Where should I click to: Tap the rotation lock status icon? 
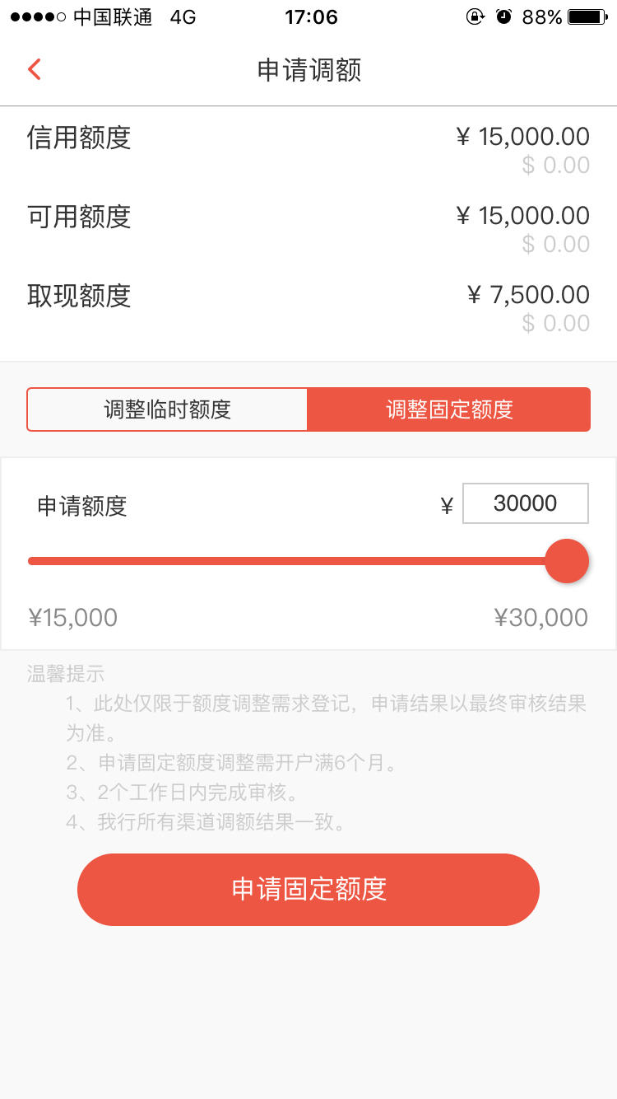476,16
